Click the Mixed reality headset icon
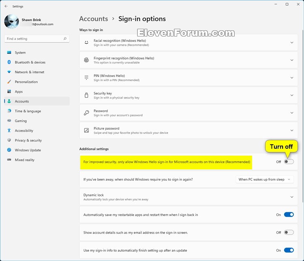This screenshot has height=261, width=304. pos(9,160)
